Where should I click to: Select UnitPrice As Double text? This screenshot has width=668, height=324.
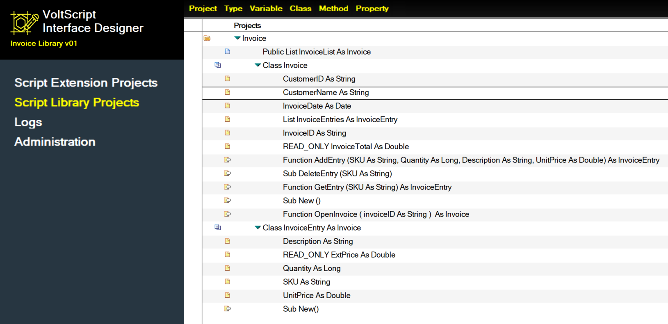click(x=317, y=295)
